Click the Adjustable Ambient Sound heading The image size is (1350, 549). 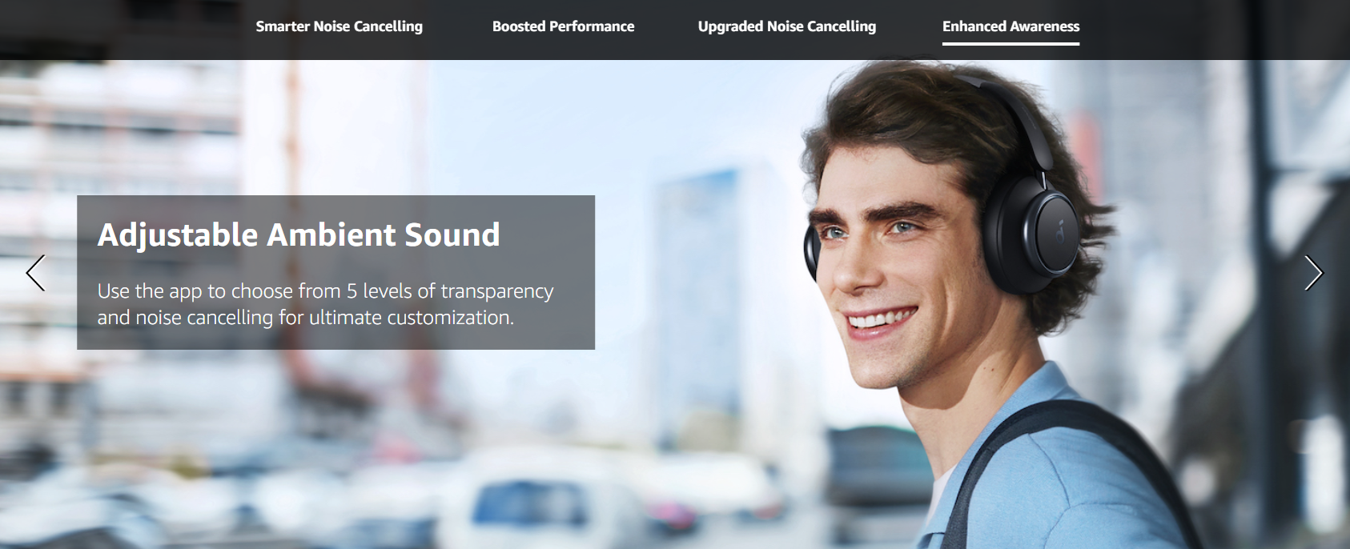[x=299, y=235]
